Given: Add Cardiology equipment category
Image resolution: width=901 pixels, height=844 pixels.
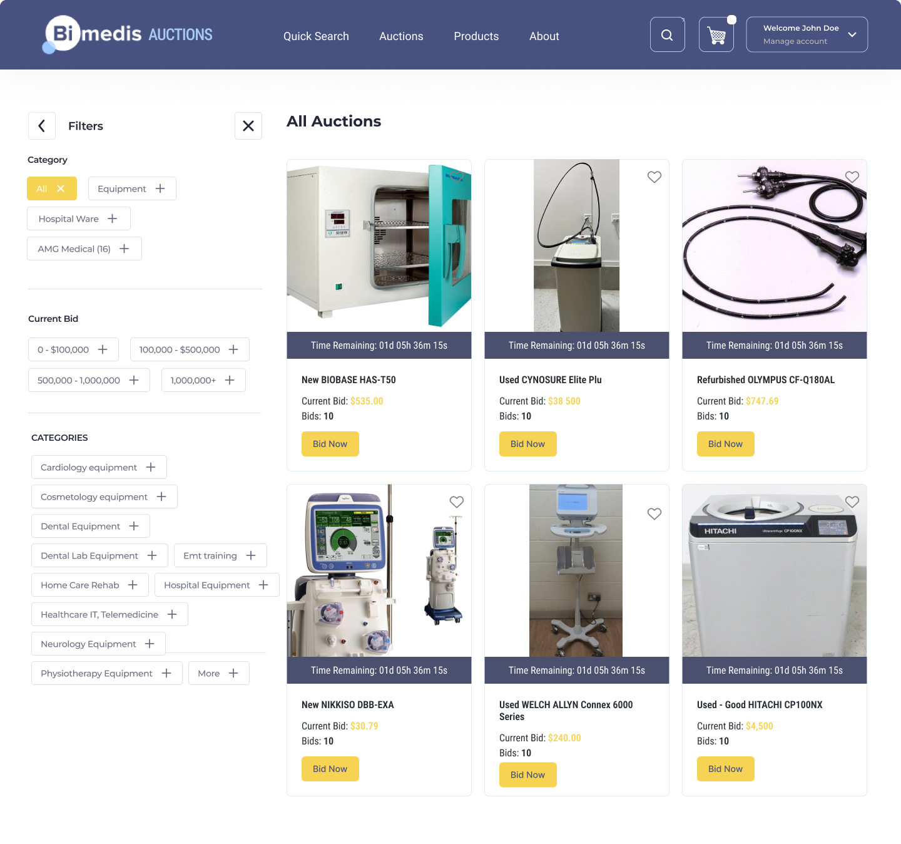Looking at the screenshot, I should point(99,467).
